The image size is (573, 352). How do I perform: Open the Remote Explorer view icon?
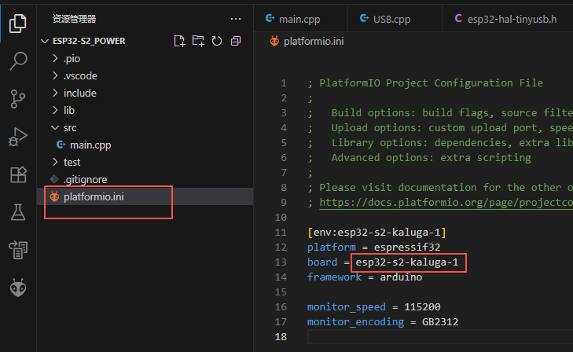[18, 250]
